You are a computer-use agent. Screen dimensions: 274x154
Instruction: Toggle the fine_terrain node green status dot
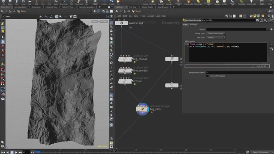pyautogui.click(x=135, y=74)
